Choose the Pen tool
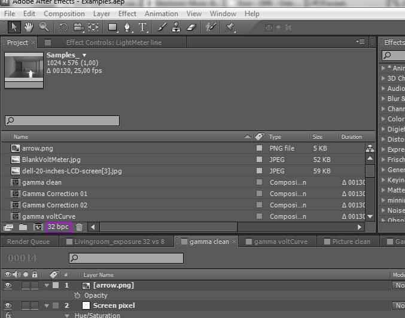Viewport: 405px width, 318px height. (x=127, y=27)
